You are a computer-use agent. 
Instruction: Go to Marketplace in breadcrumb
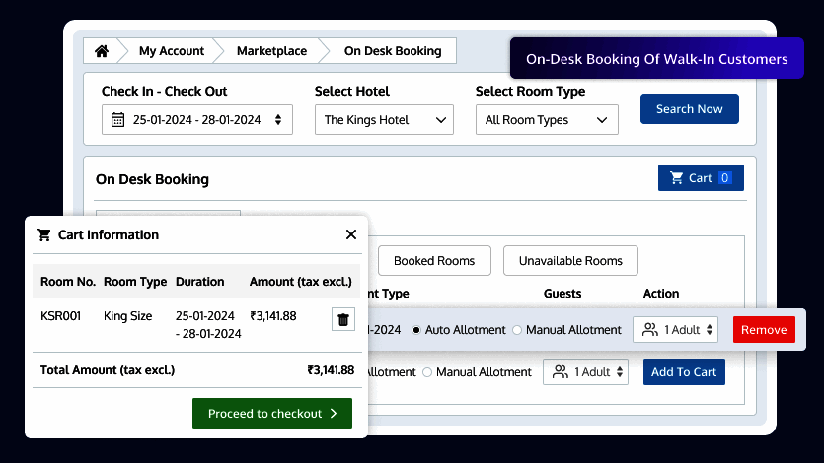coord(271,51)
